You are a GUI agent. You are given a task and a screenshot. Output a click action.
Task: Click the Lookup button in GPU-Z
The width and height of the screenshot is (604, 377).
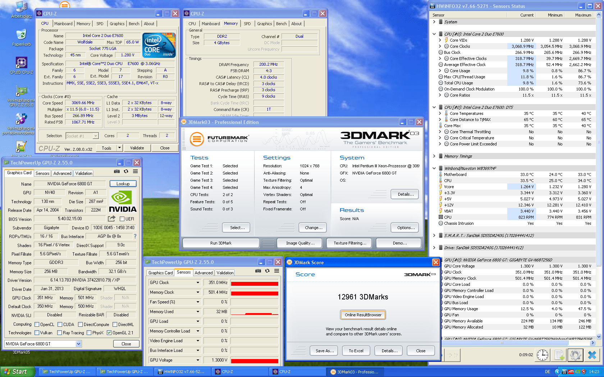click(x=123, y=183)
